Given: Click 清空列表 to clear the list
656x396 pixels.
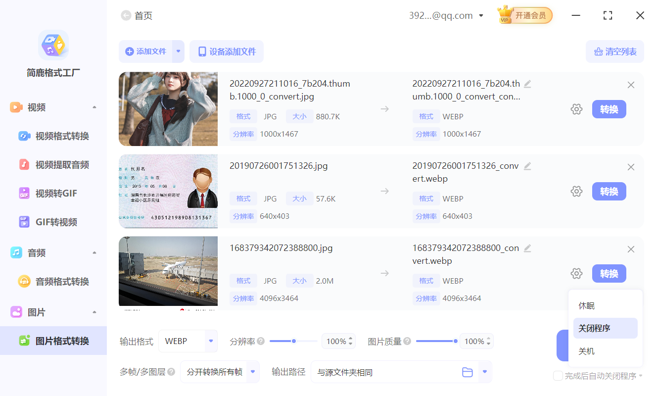Looking at the screenshot, I should [x=615, y=51].
